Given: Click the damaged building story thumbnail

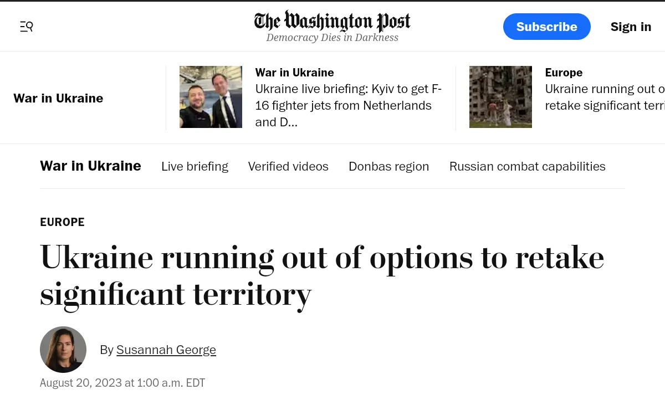Looking at the screenshot, I should click(x=500, y=97).
